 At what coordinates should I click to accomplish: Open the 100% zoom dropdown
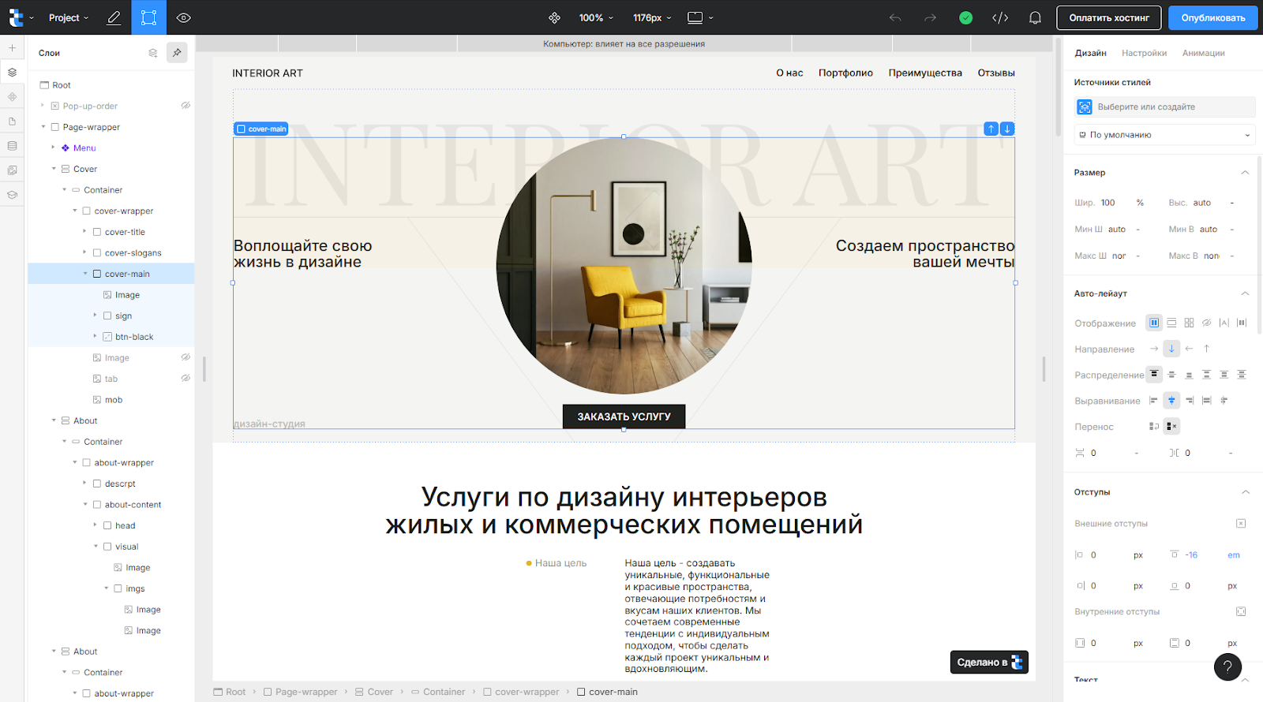point(596,17)
